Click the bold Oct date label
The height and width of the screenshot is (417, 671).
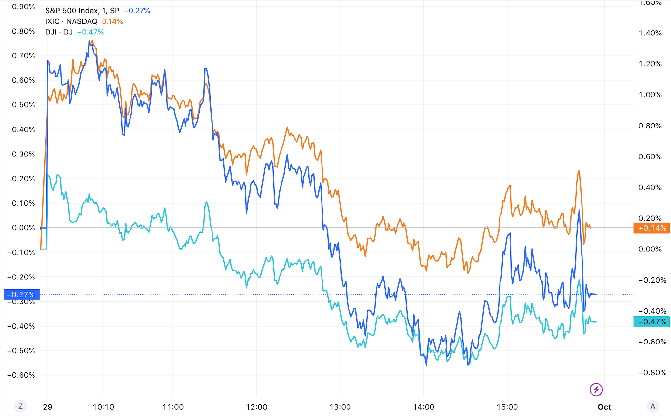(x=604, y=407)
